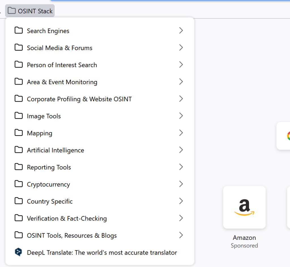The image size is (290, 267).
Task: Click the folder icon beside Search Engines
Action: pyautogui.click(x=18, y=30)
